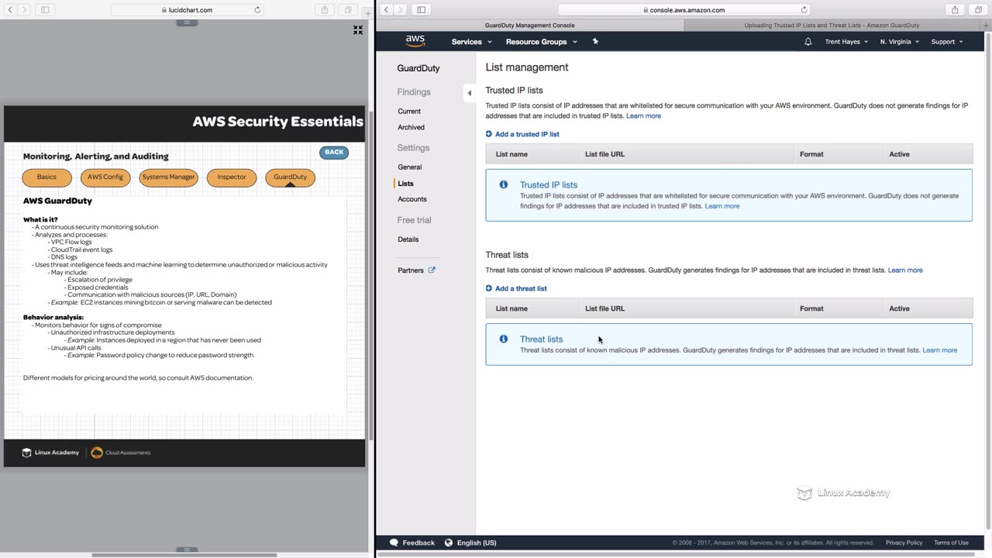Image resolution: width=992 pixels, height=558 pixels.
Task: Open the Privacy Policy link
Action: 904,542
